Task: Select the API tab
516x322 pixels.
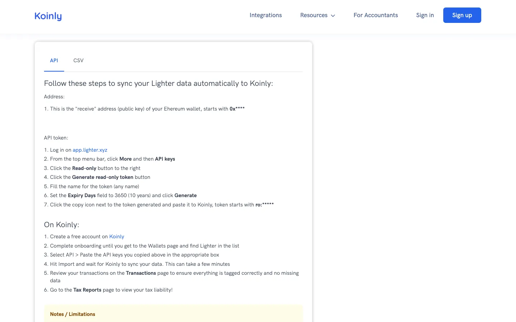Action: coord(54,60)
